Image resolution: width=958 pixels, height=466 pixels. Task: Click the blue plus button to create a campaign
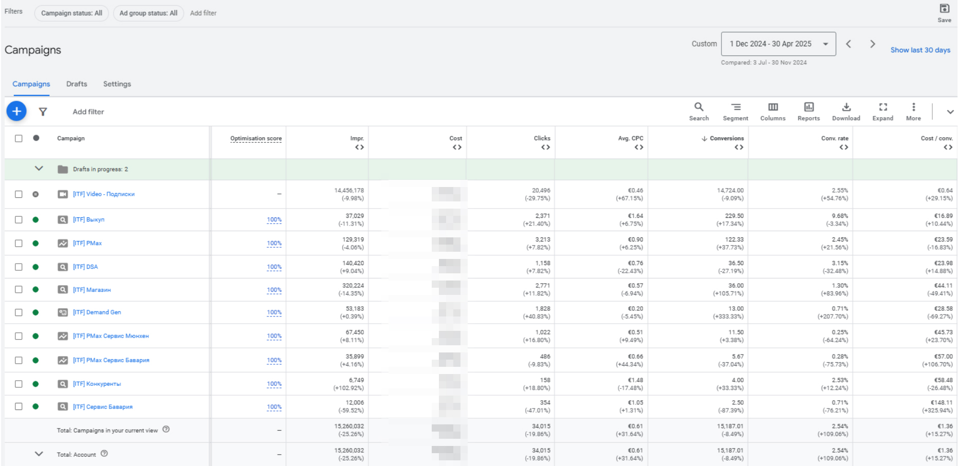click(16, 111)
